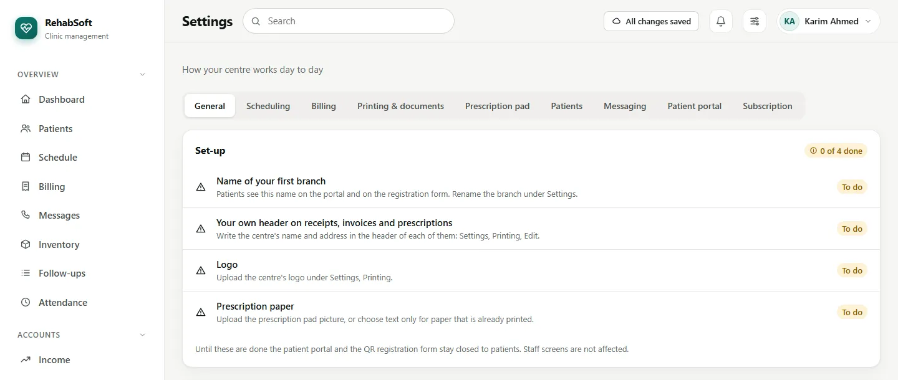Open the sliders preferences icon
This screenshot has width=898, height=380.
tap(755, 21)
